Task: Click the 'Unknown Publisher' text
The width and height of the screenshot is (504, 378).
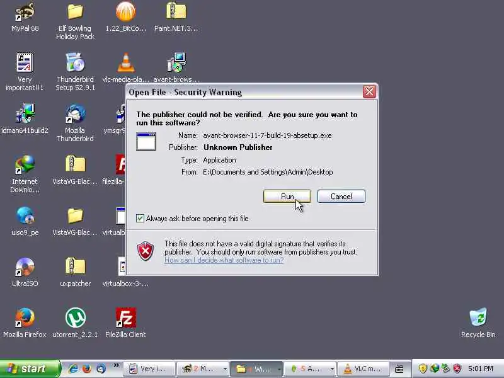Action: (x=238, y=147)
